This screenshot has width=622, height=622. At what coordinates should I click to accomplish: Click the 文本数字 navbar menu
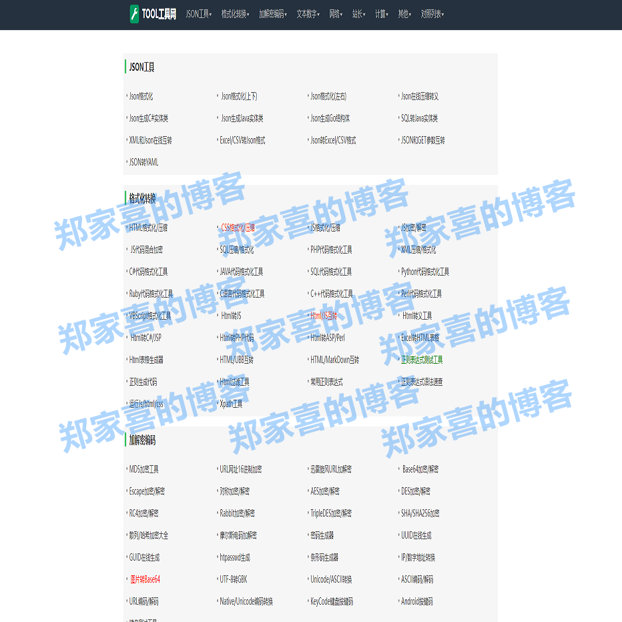[x=309, y=14]
